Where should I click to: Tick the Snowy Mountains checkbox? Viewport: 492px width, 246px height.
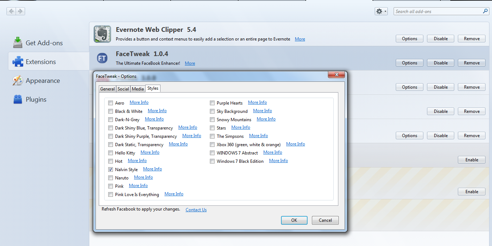[212, 120]
